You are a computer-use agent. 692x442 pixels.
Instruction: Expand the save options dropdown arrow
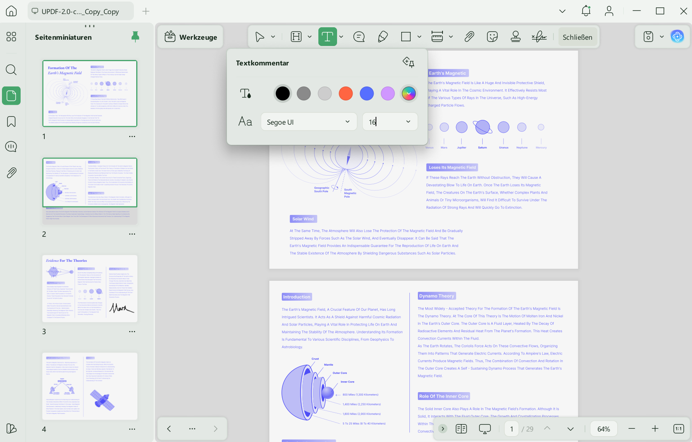pyautogui.click(x=662, y=37)
